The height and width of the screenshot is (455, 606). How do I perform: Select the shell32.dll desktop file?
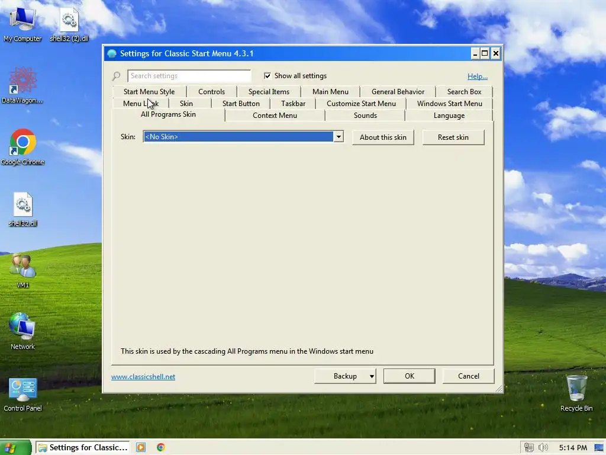(x=22, y=209)
